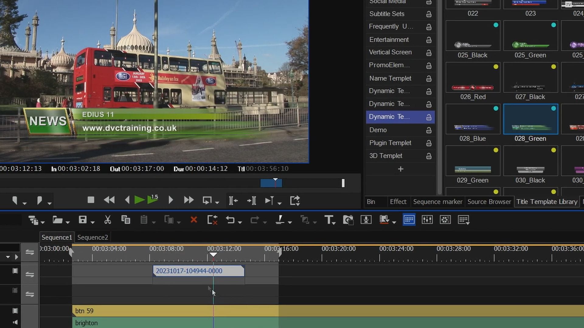The height and width of the screenshot is (328, 584).
Task: Click the Undo arrow icon
Action: tap(230, 220)
